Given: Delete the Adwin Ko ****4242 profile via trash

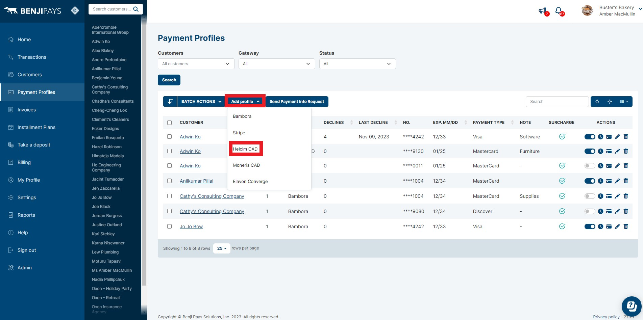Looking at the screenshot, I should tap(626, 137).
